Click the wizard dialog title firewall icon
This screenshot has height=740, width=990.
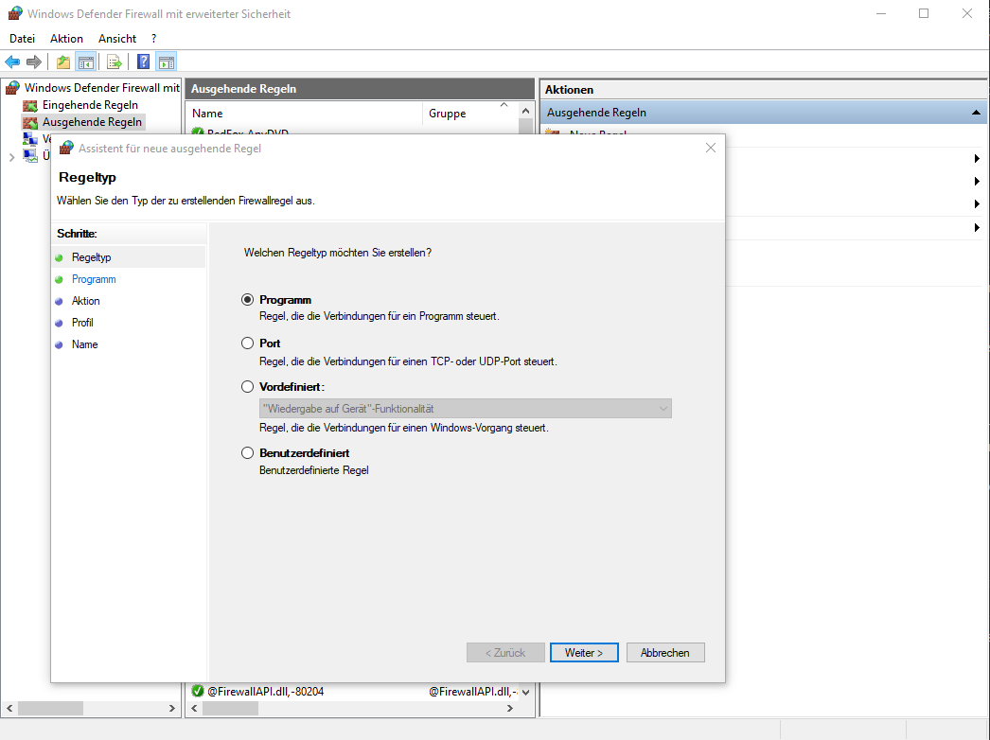[x=66, y=149]
